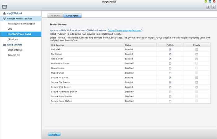Screen dimensions: 217x139
Task: Click the Apply button
Action: tap(54, 134)
